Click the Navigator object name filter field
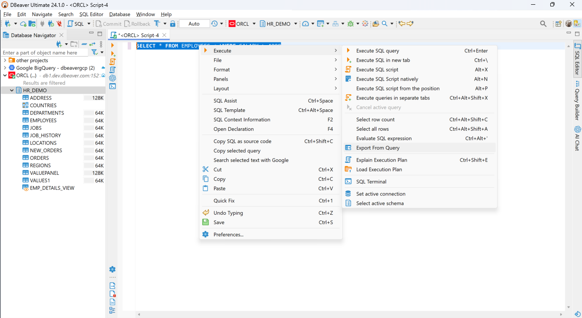582x318 pixels. pyautogui.click(x=45, y=53)
